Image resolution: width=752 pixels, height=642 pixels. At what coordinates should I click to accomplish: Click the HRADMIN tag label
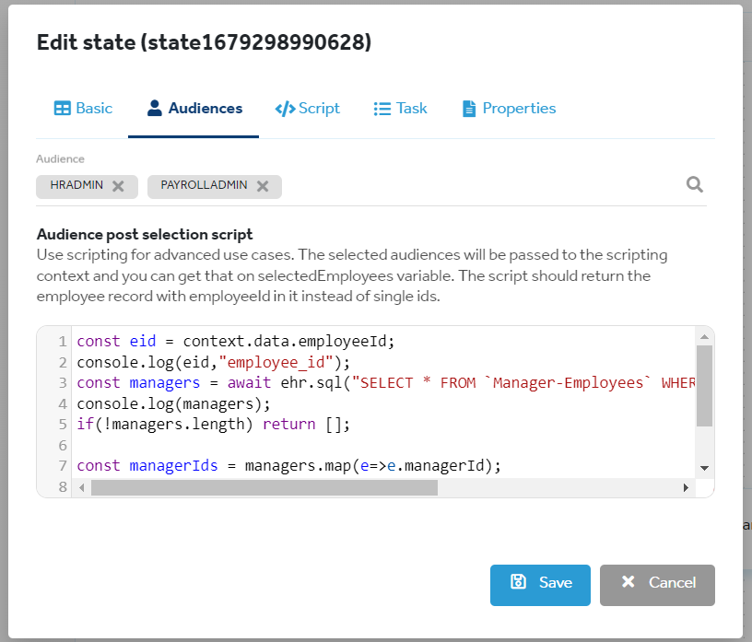(76, 185)
